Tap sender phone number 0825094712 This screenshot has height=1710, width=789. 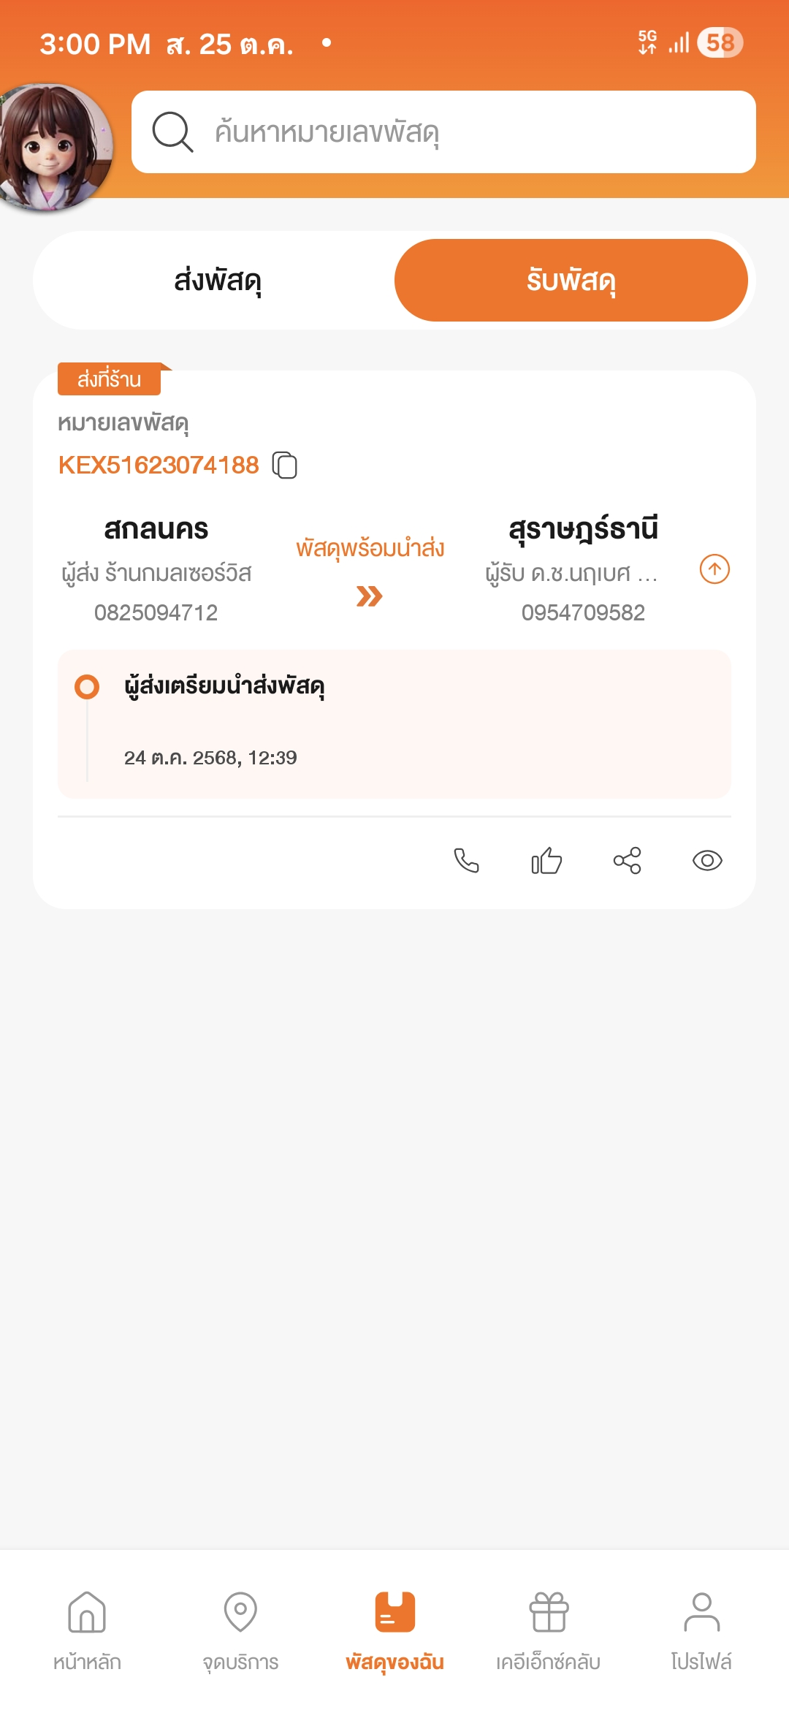point(156,612)
